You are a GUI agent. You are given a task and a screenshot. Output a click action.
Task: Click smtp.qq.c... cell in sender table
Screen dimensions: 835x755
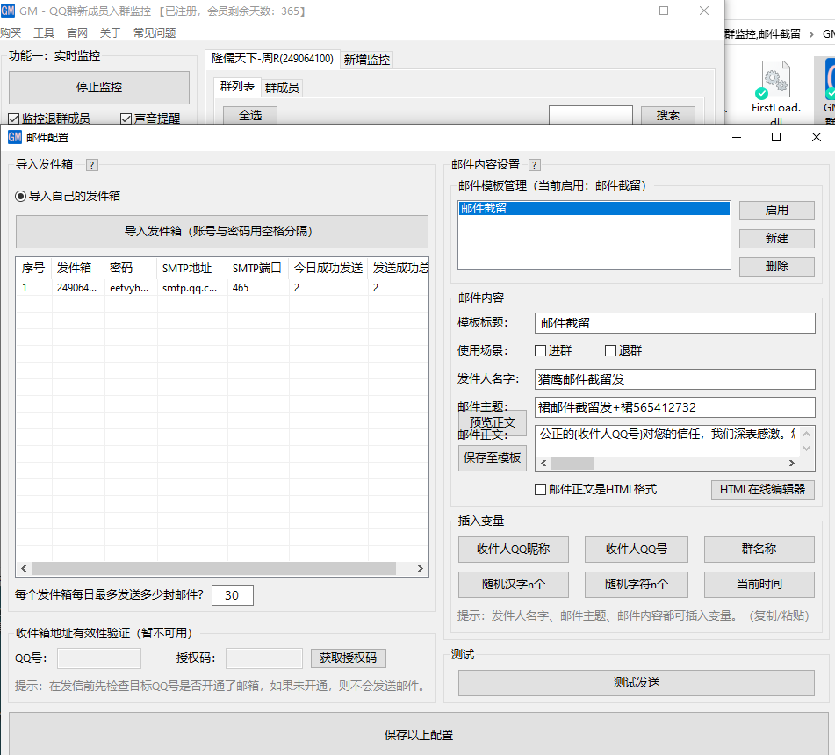pos(192,288)
